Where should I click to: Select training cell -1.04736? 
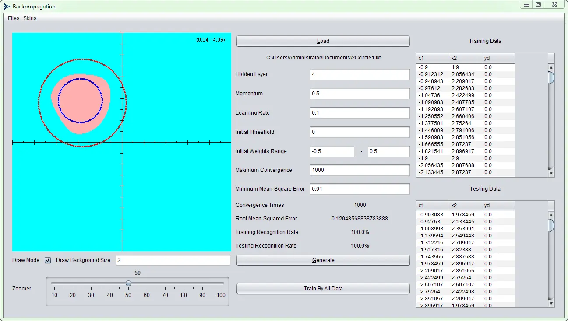point(433,95)
